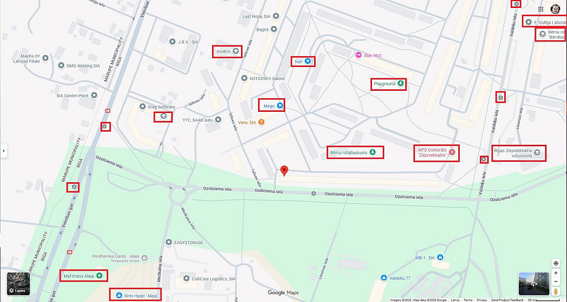567x302 pixels.
Task: Select the Pegman Street View icon
Action: pyautogui.click(x=556, y=291)
